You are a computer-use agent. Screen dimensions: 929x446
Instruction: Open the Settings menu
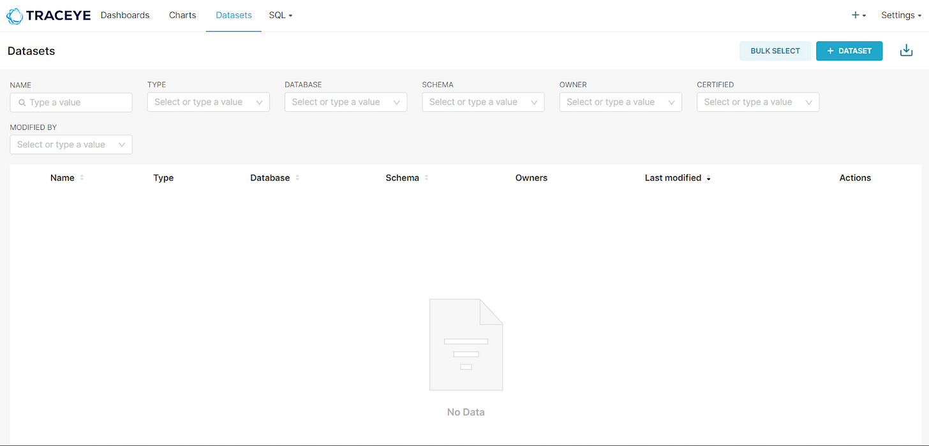pyautogui.click(x=901, y=15)
